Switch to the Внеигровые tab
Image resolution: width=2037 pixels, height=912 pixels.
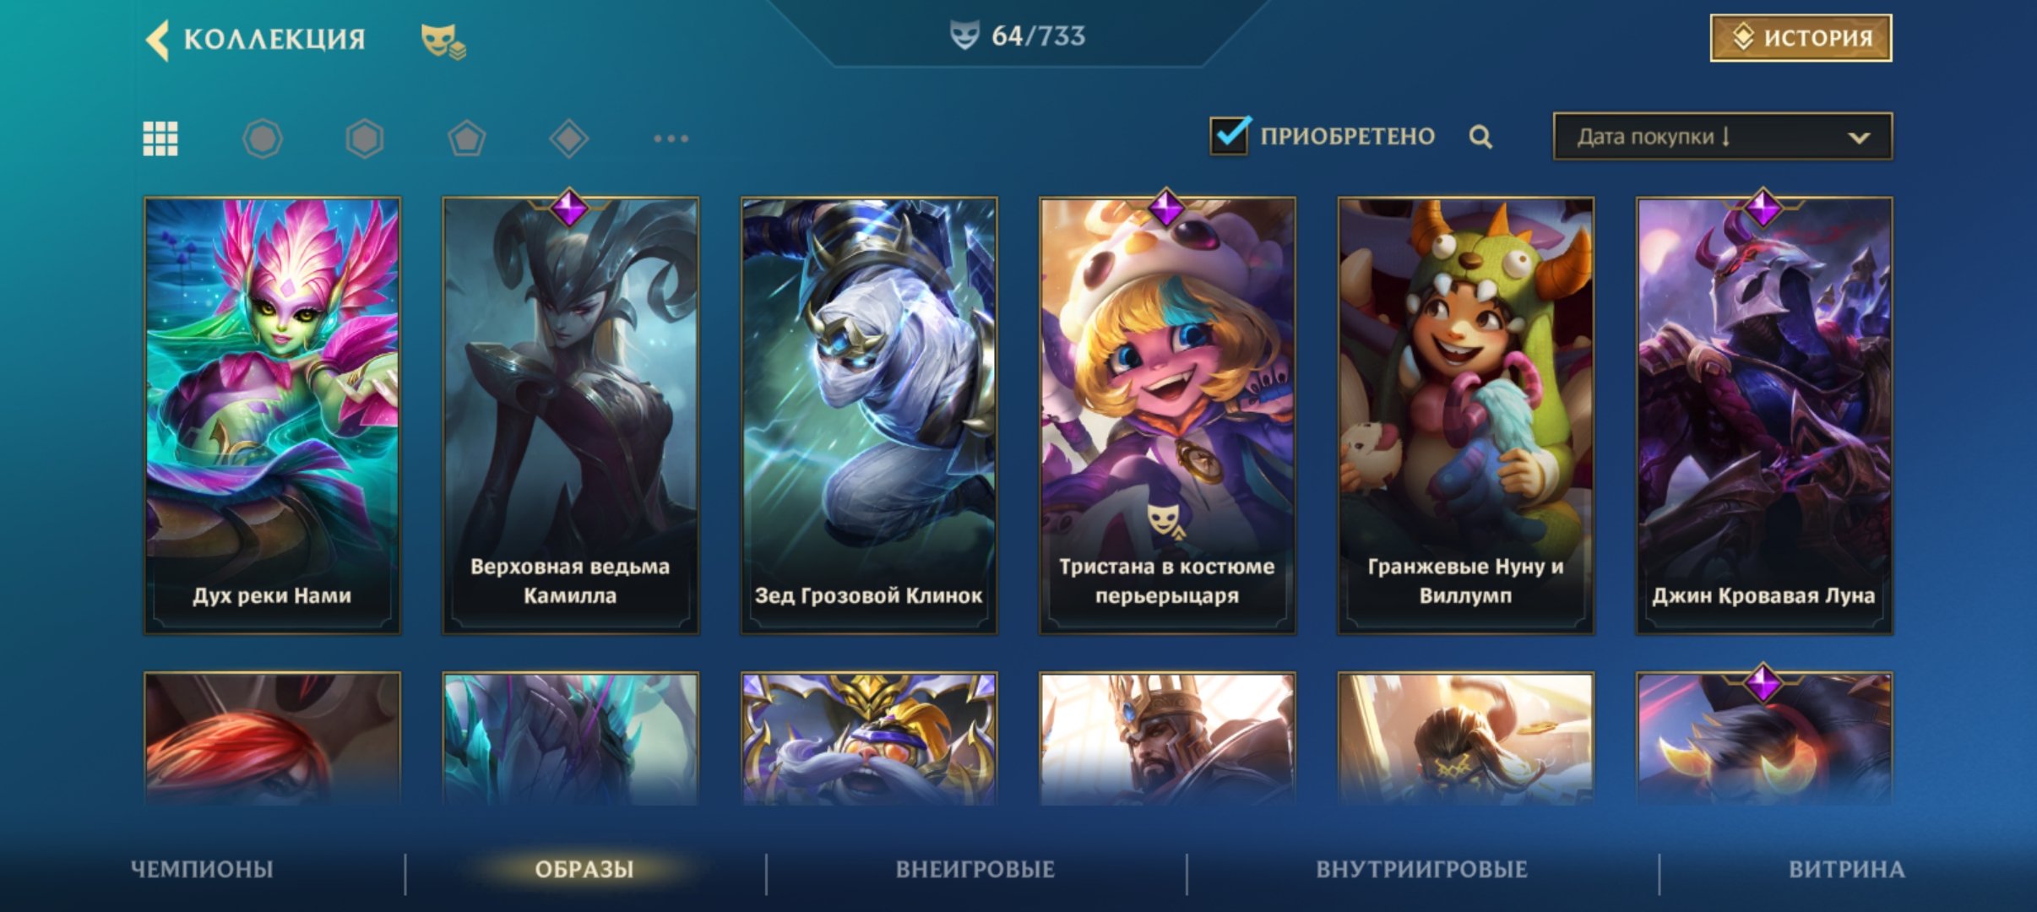[975, 869]
